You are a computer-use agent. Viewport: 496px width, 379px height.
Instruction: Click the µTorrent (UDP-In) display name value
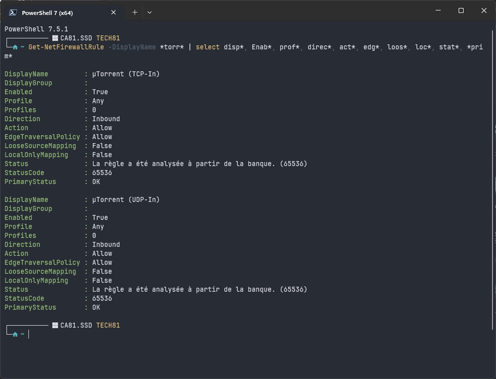[x=126, y=199]
